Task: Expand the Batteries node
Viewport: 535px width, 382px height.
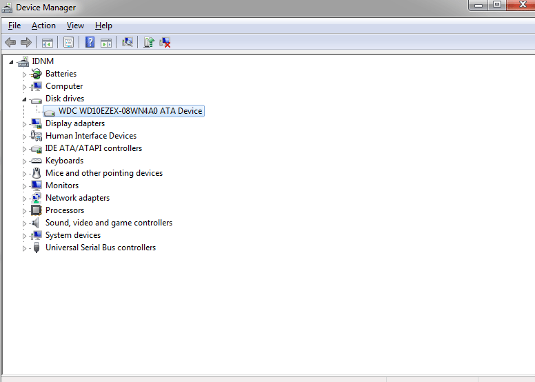Action: 24,74
